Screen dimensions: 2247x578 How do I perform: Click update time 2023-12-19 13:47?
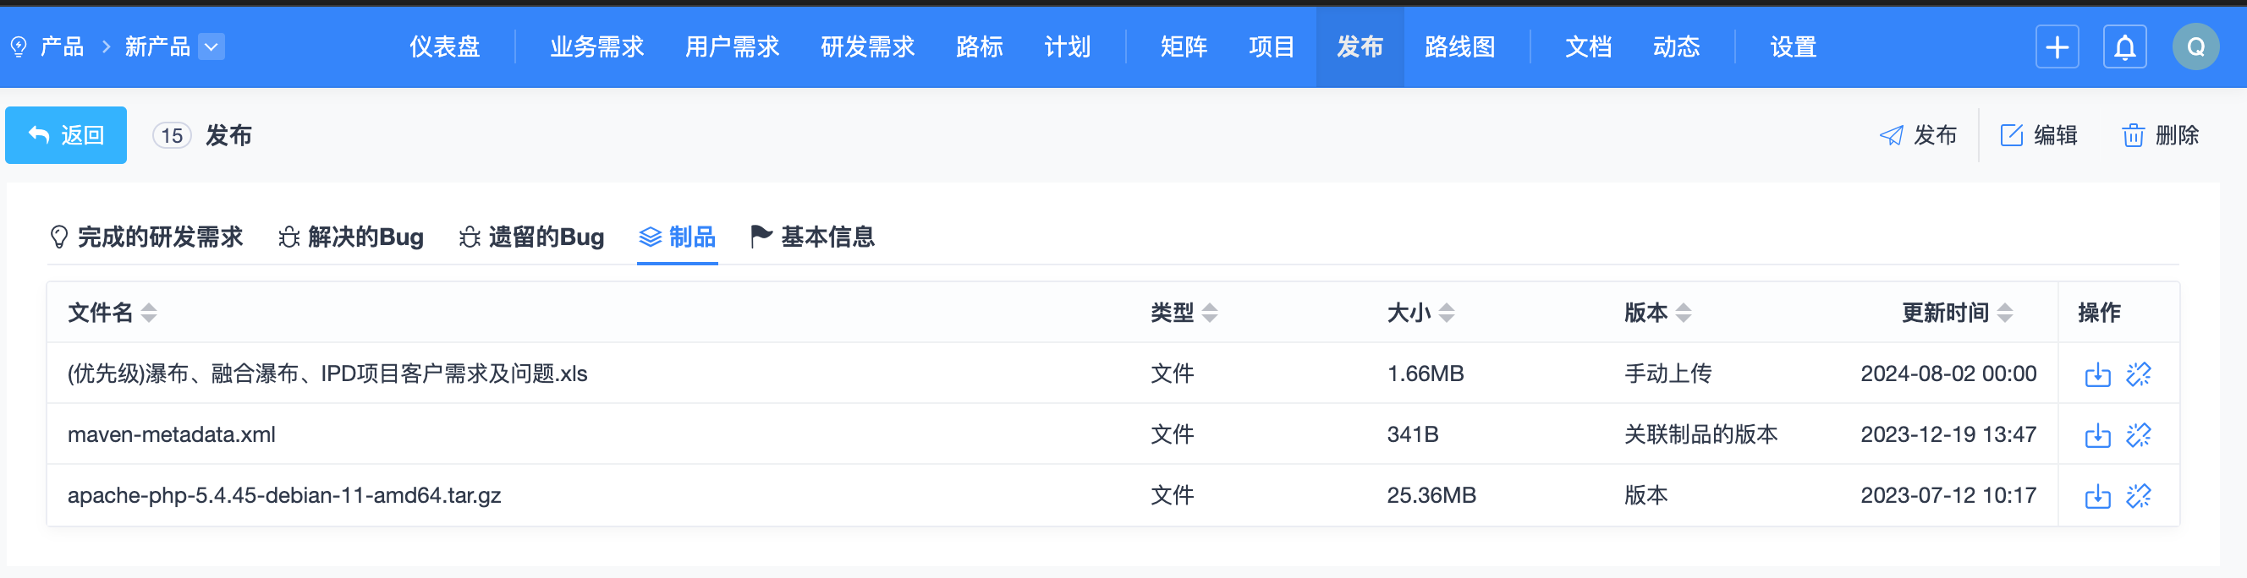click(x=1948, y=435)
